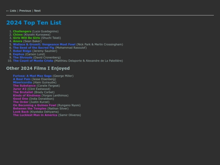Click director name Sean Baker
Image resolution: width=220 pixels, height=165 pixels.
pos(33,41)
